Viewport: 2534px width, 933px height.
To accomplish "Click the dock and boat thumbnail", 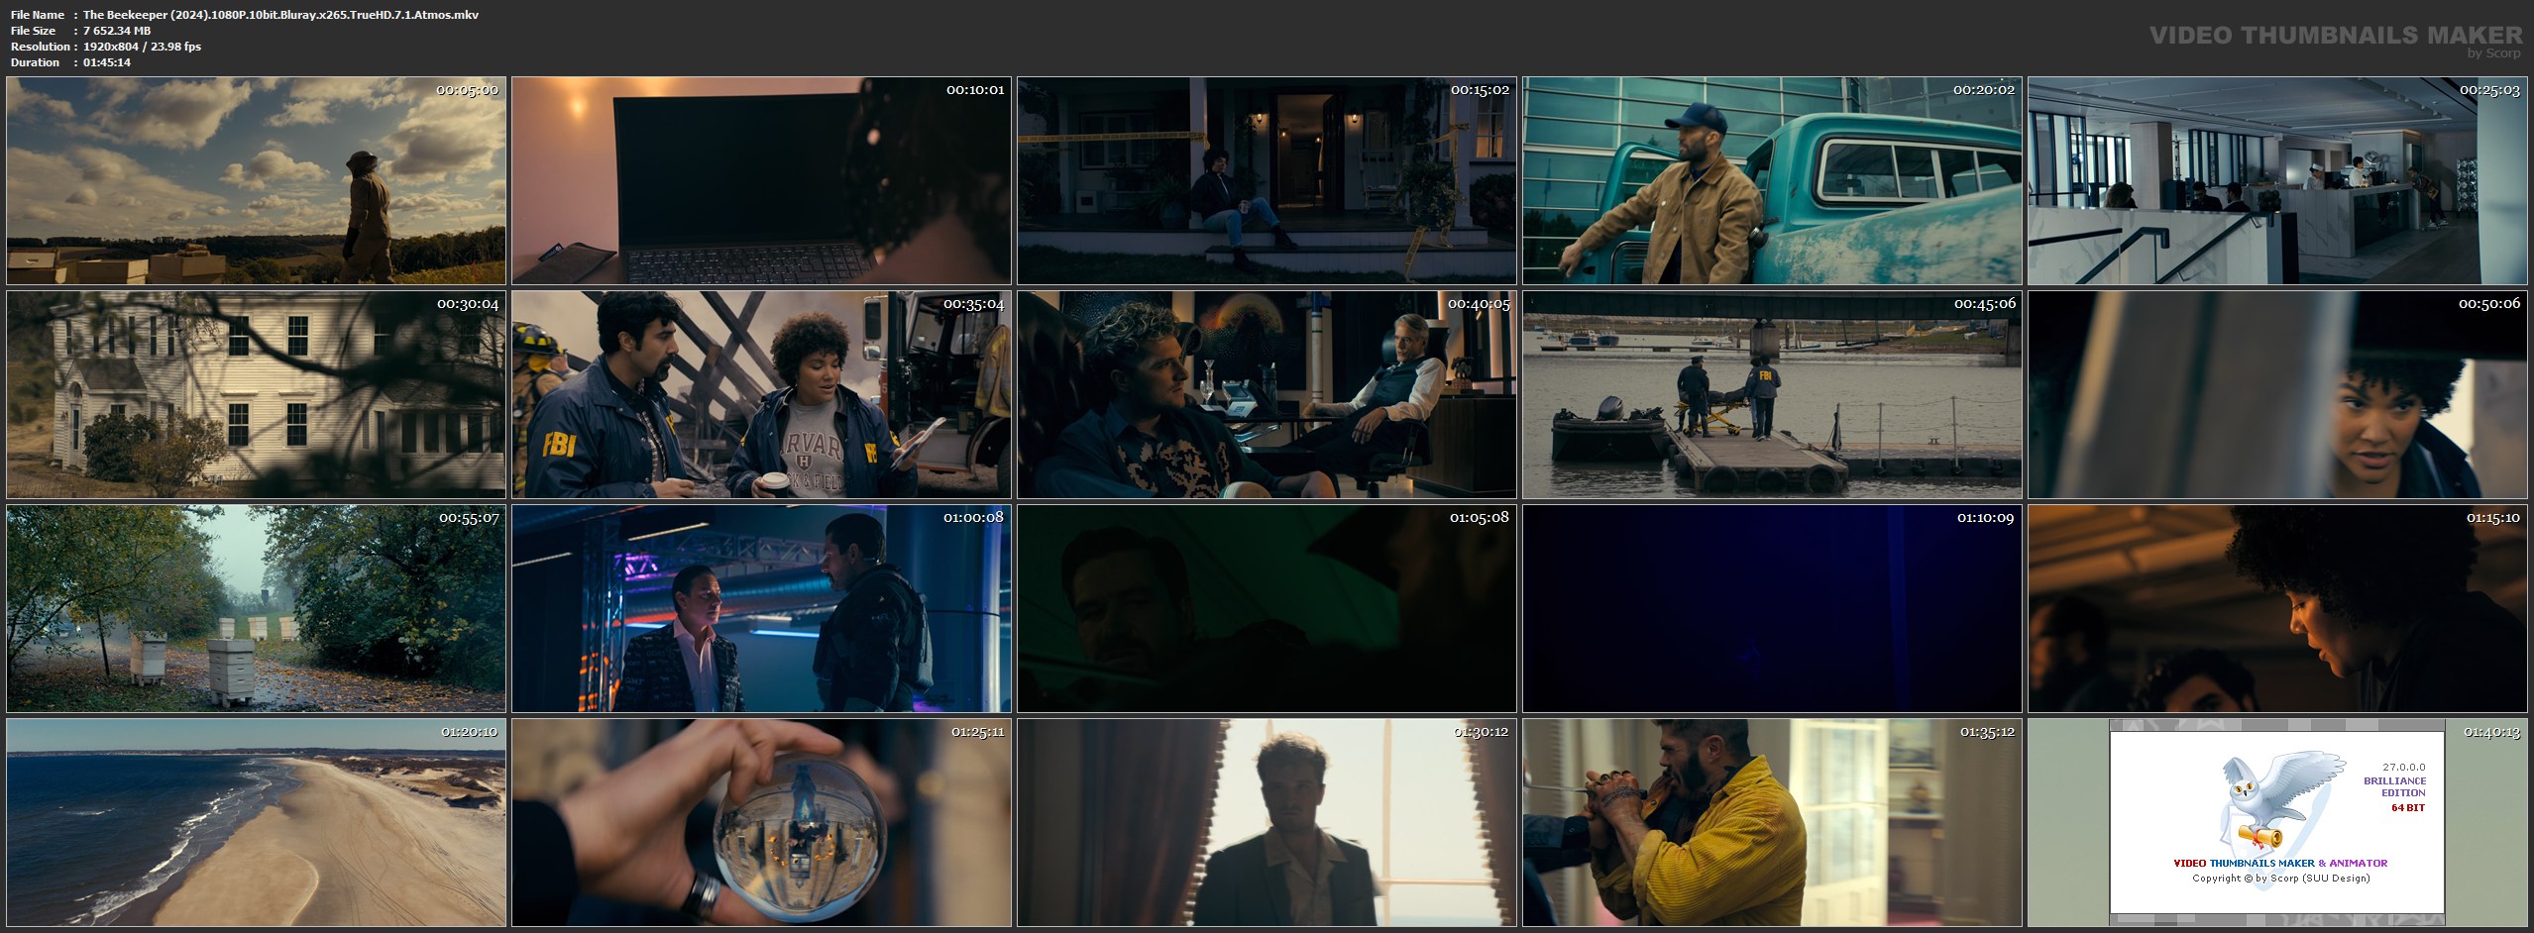I will [1772, 394].
